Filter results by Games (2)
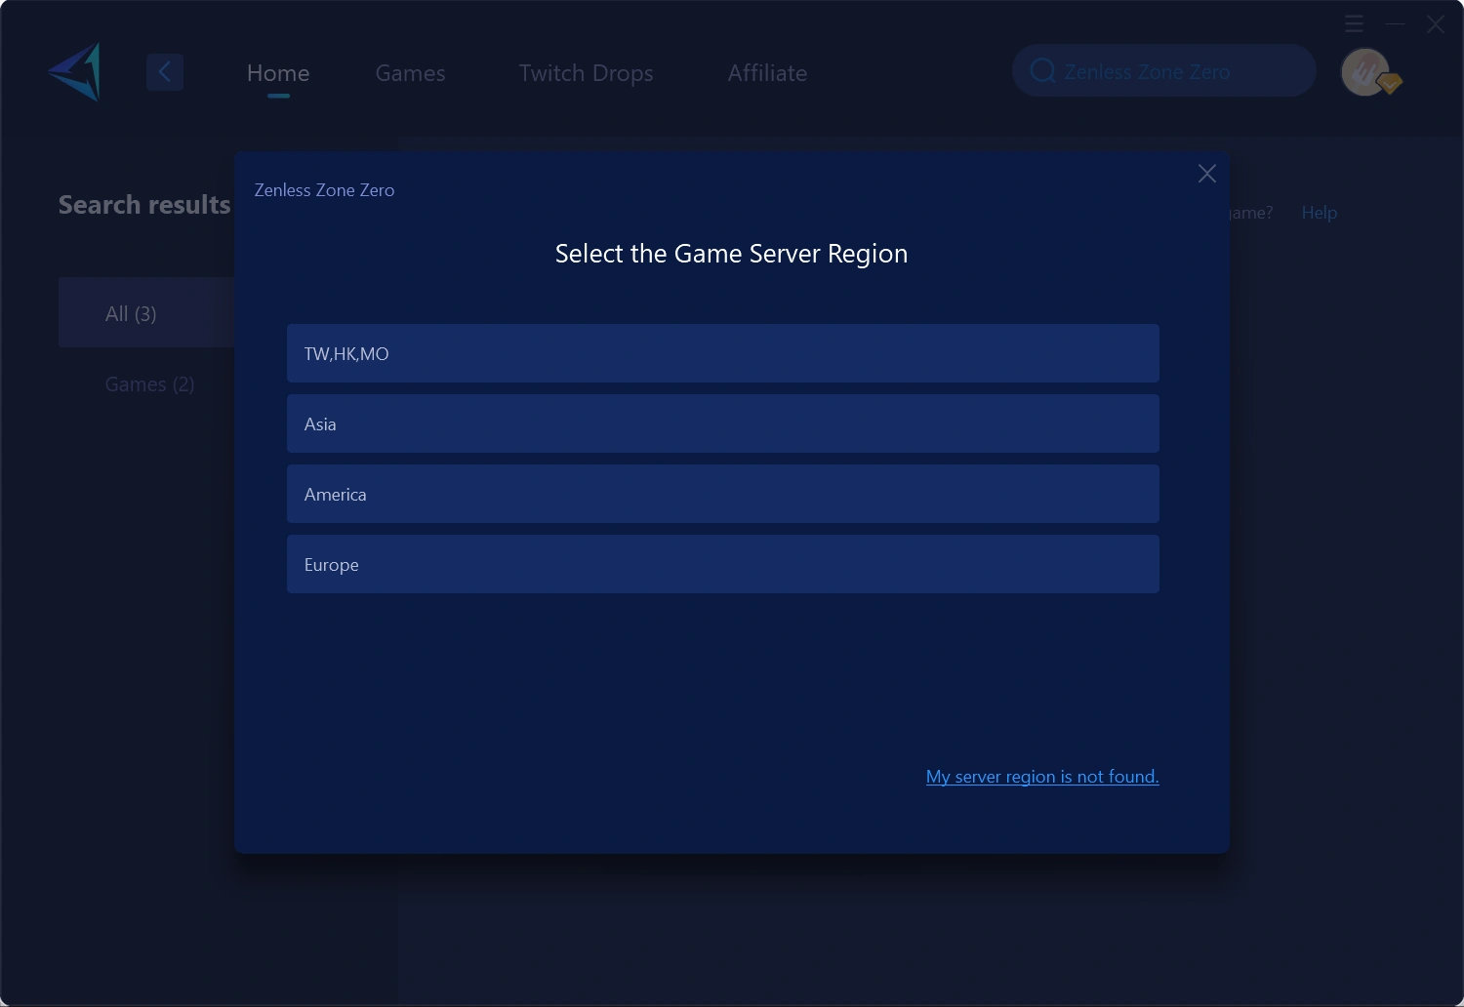Screen dimensions: 1464x1007 pos(149,384)
